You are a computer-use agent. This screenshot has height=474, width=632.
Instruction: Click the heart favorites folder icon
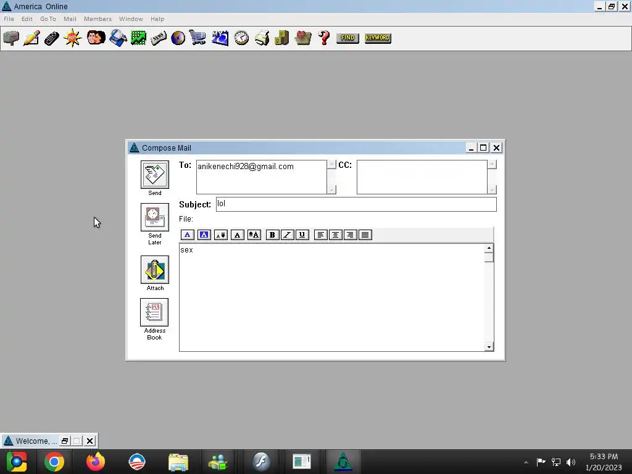pos(302,38)
